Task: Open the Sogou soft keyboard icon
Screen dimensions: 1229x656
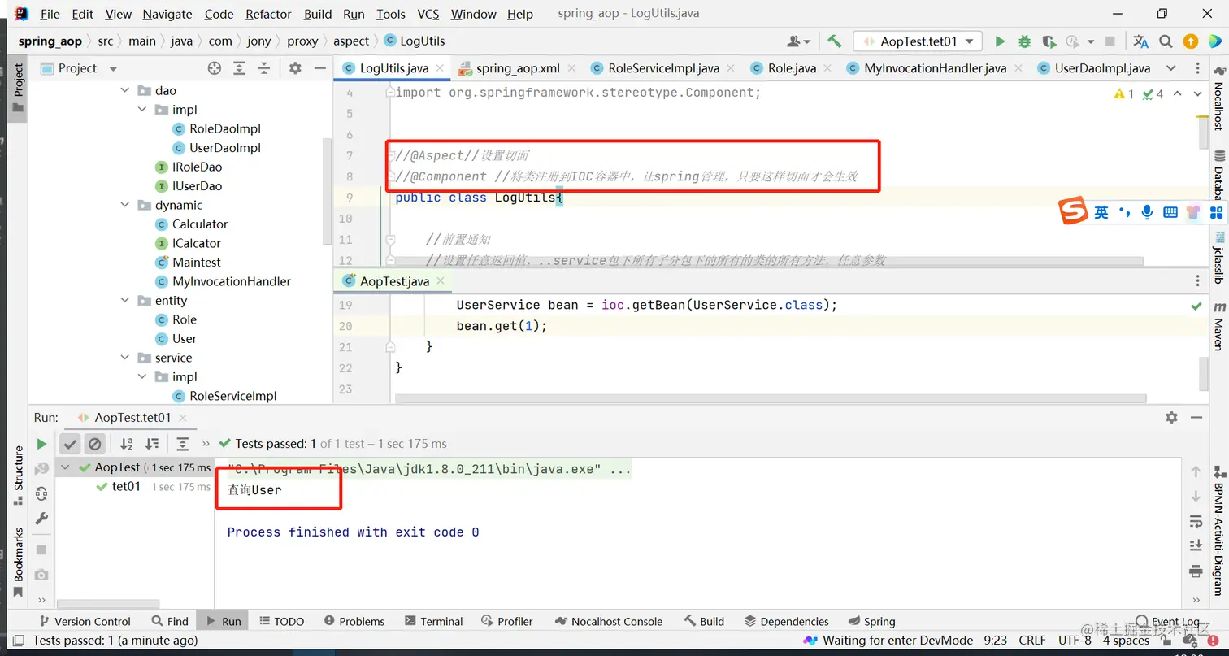Action: click(1170, 212)
